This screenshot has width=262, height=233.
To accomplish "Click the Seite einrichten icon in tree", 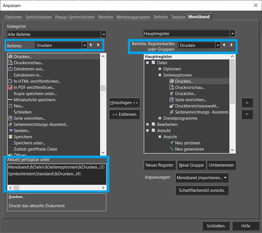I will 172,100.
